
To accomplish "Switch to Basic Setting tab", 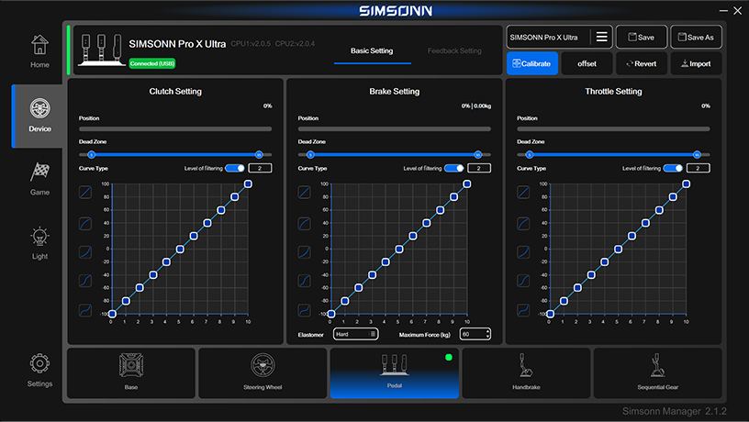I will point(372,50).
